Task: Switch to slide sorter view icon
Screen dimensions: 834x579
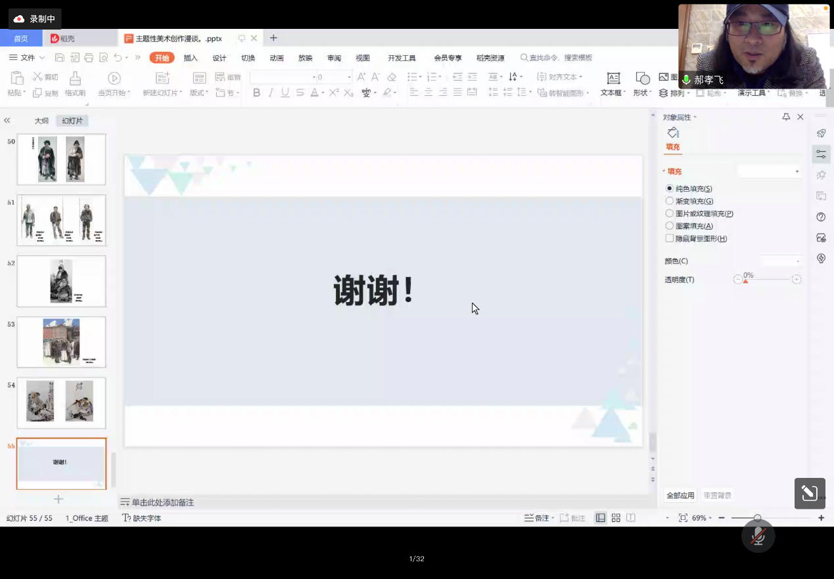Action: point(616,518)
